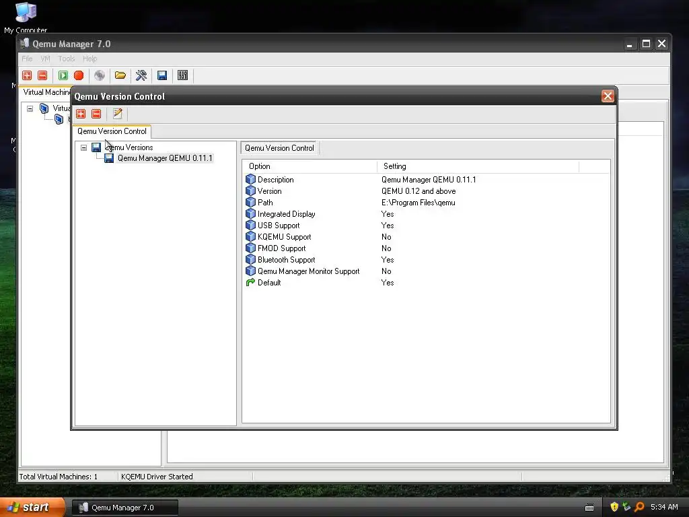This screenshot has height=517, width=689.
Task: Click the Setting column header
Action: click(478, 166)
